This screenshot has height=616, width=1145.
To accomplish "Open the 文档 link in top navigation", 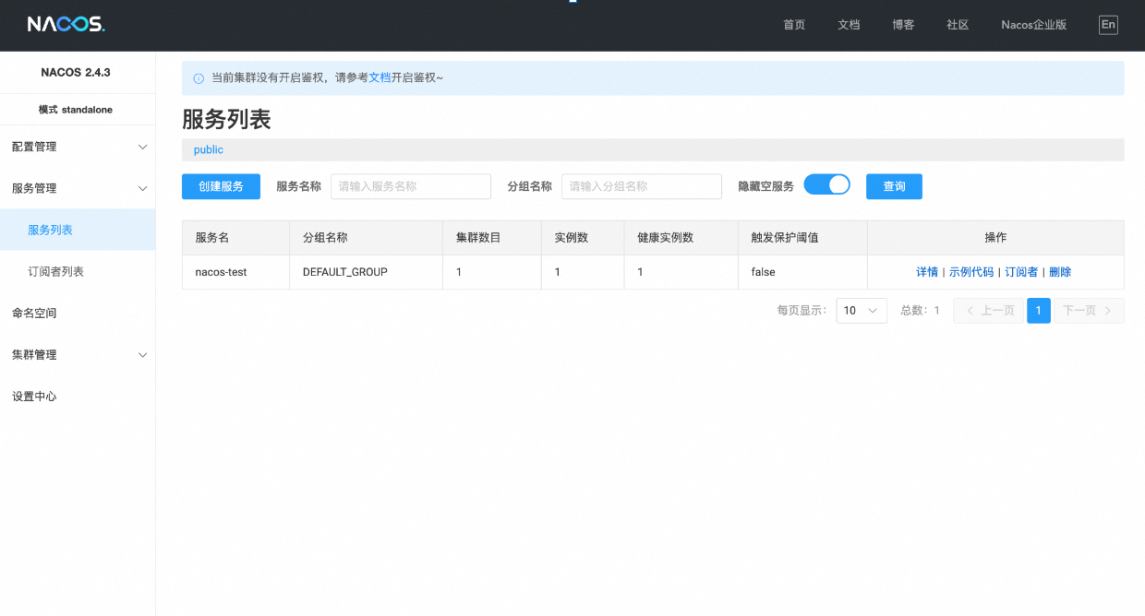I will pos(849,25).
